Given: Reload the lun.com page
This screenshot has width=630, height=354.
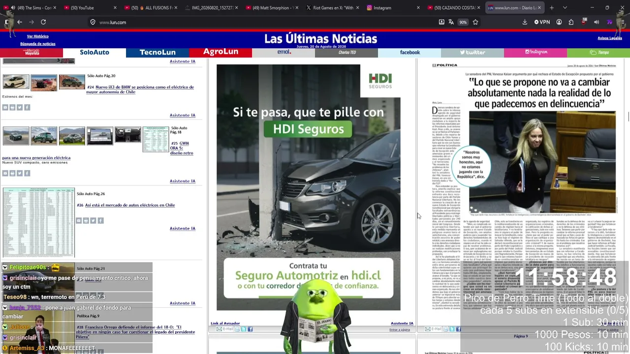Looking at the screenshot, I should (43, 22).
